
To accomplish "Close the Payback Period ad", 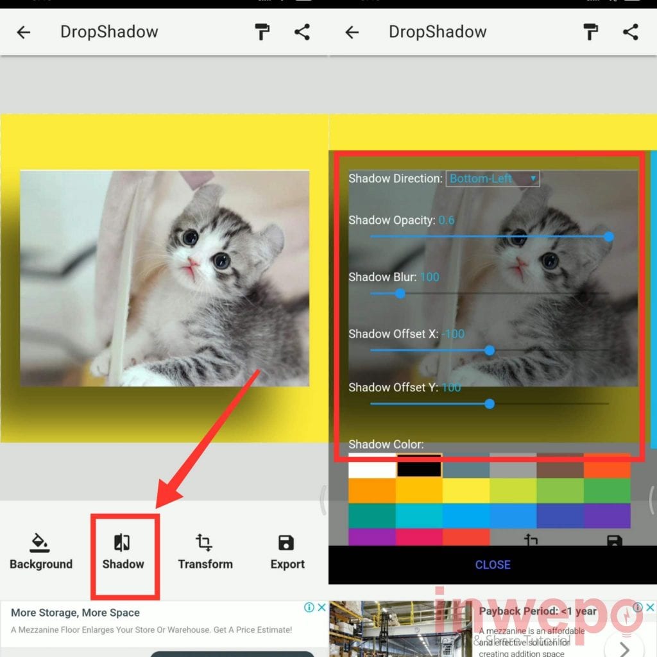I will click(651, 607).
